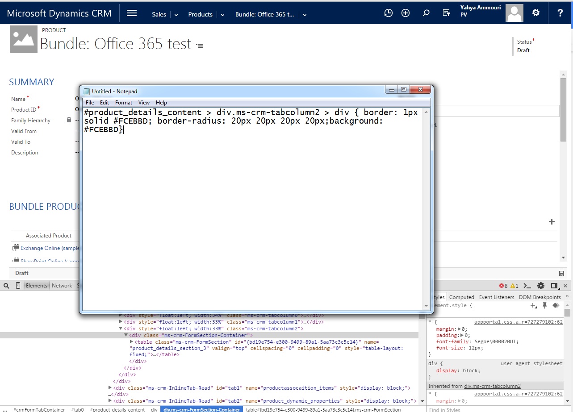Open Notepad Format menu
573x412 pixels.
pyautogui.click(x=124, y=103)
